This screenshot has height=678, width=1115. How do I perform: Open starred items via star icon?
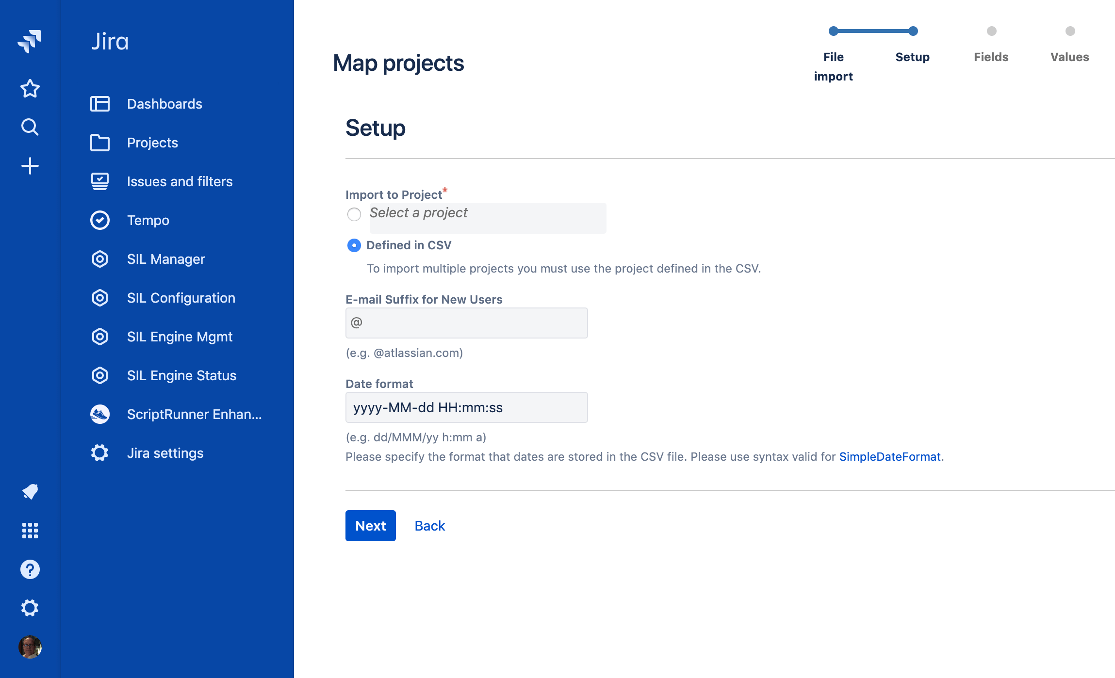30,89
